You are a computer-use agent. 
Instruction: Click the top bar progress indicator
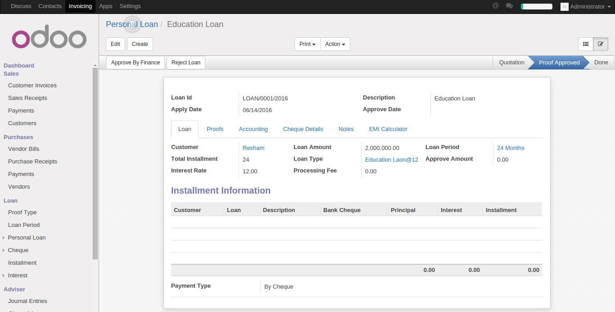coord(537,6)
